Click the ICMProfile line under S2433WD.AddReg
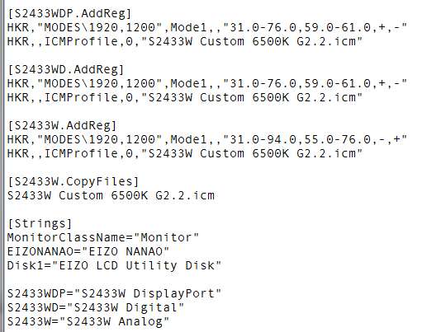Viewport: 422px width, 332px height. [185, 97]
